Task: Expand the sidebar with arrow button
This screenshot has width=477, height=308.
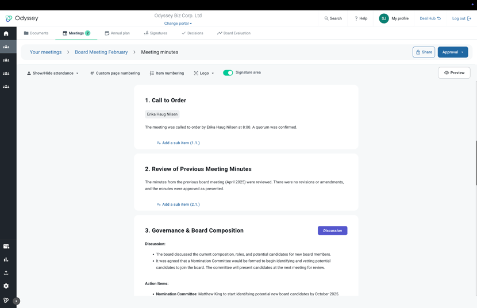Action: (x=17, y=301)
